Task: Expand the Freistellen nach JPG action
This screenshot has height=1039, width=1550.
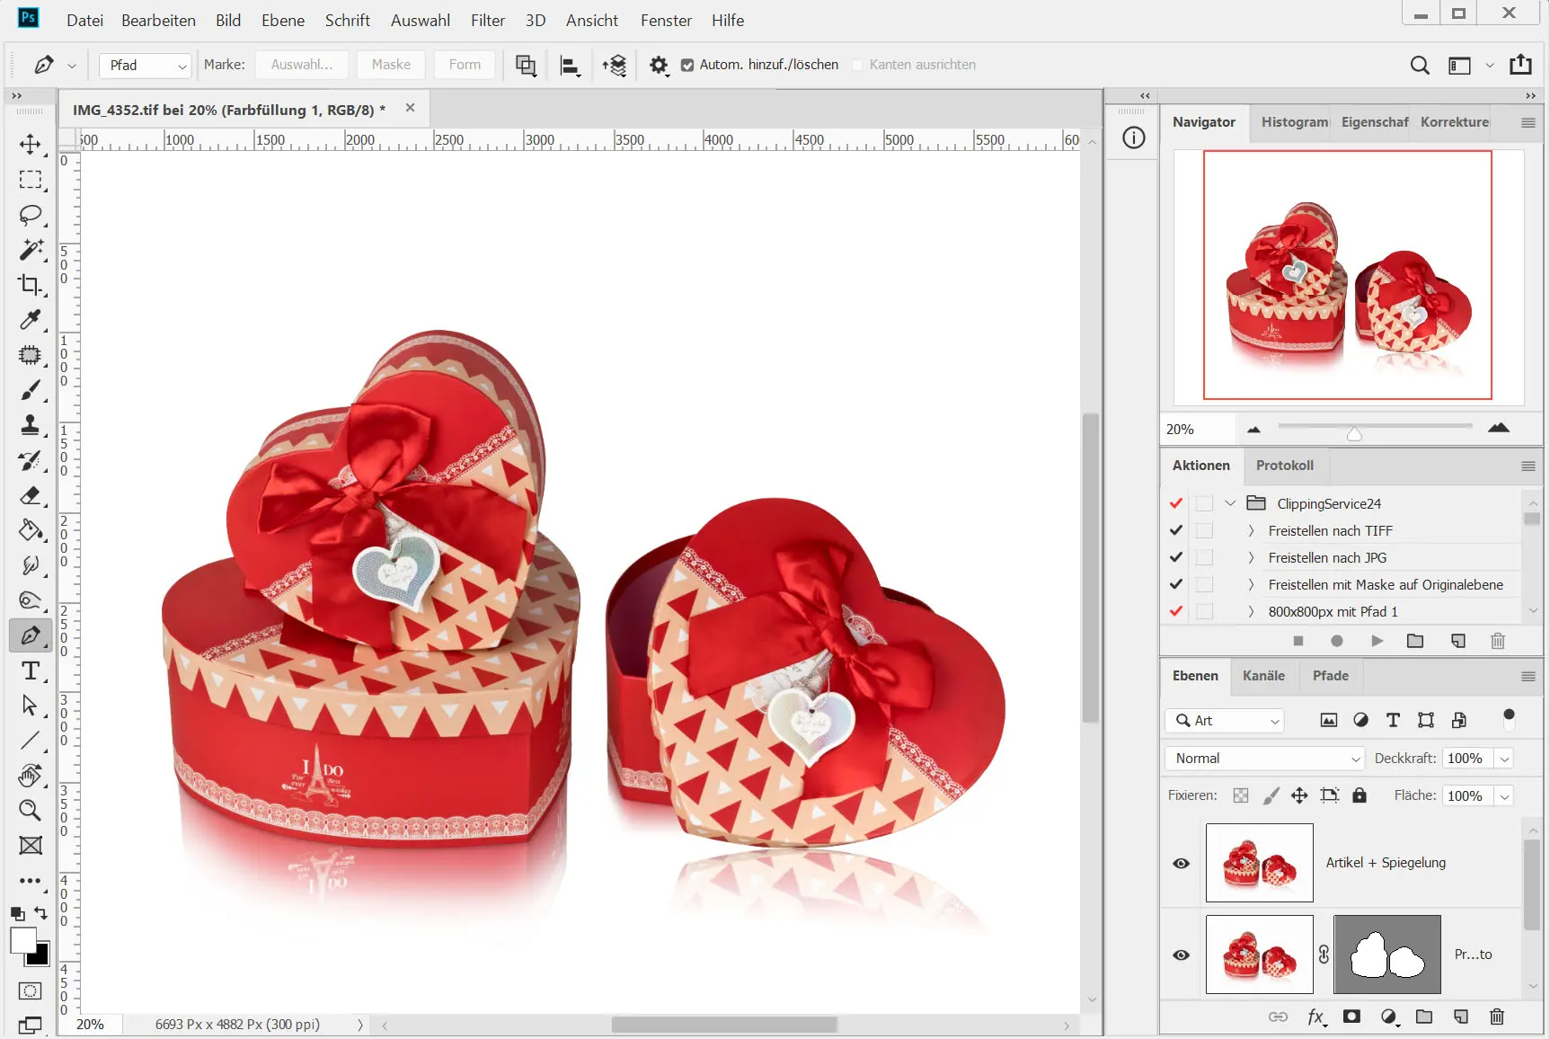Action: [1251, 557]
